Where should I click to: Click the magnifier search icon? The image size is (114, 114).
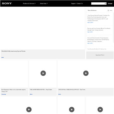pyautogui.click(x=105, y=3)
